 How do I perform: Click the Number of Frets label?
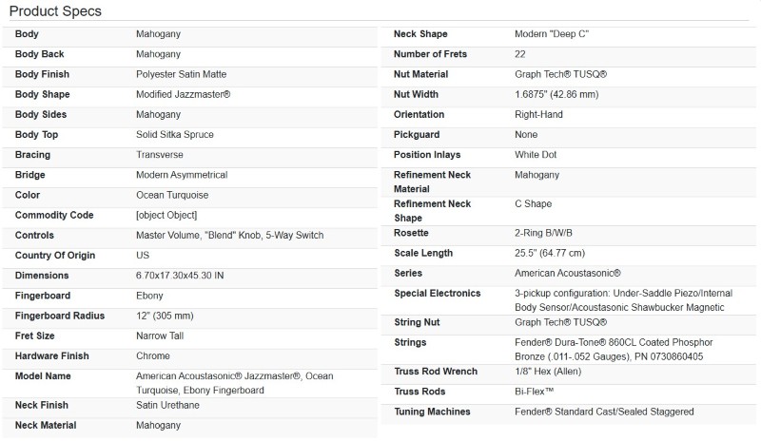coord(432,54)
